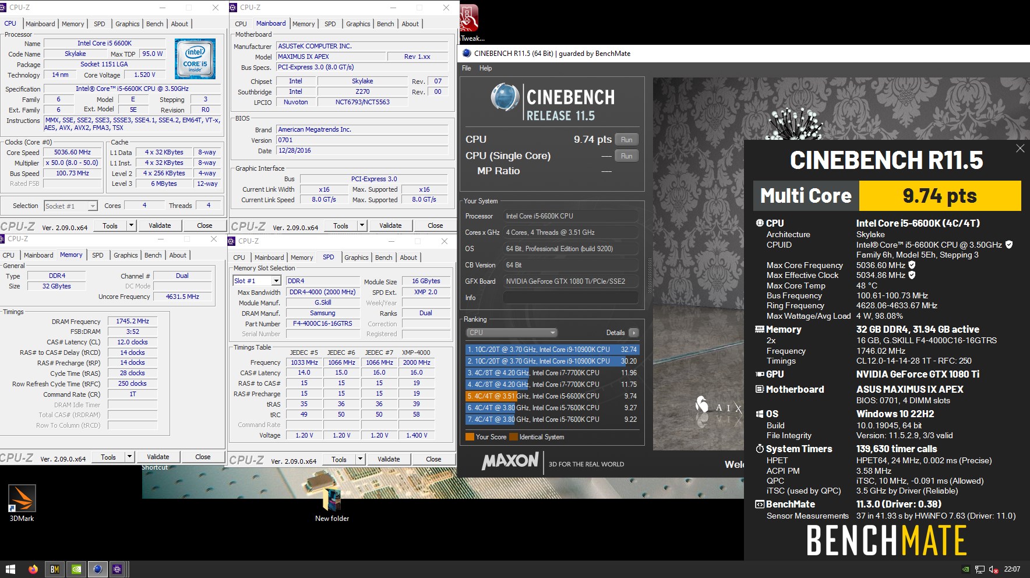Open Tools dropdown arrow in CPU tab window
The width and height of the screenshot is (1030, 578).
click(131, 225)
